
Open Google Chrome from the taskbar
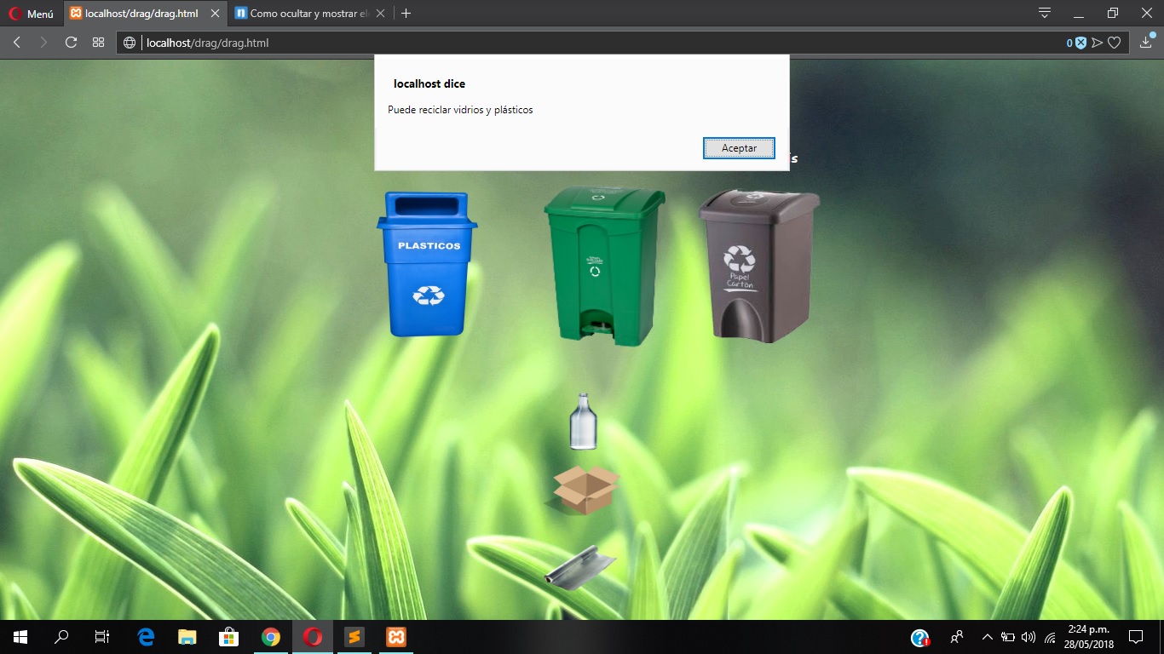point(271,637)
